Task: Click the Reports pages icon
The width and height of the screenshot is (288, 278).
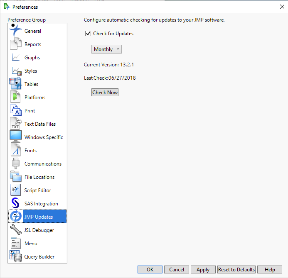Action: click(x=16, y=44)
